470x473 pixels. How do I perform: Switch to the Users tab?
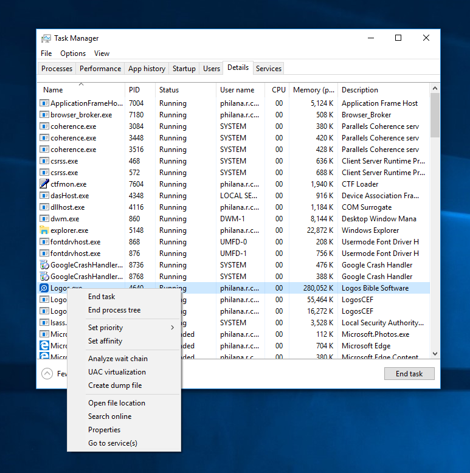click(211, 69)
